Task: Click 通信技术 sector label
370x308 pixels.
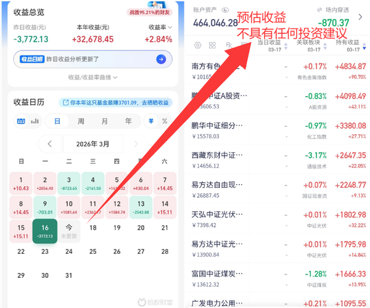Action: point(317,166)
